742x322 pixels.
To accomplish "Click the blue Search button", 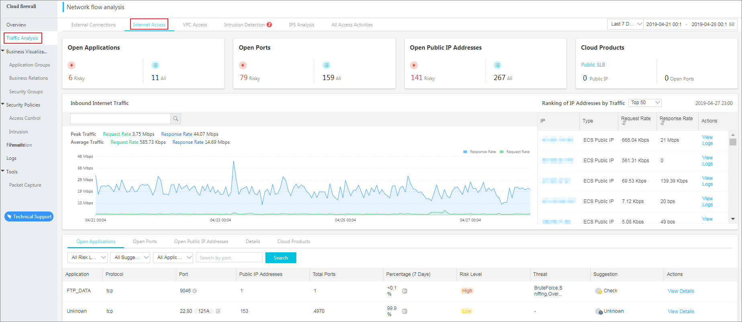I will [281, 258].
